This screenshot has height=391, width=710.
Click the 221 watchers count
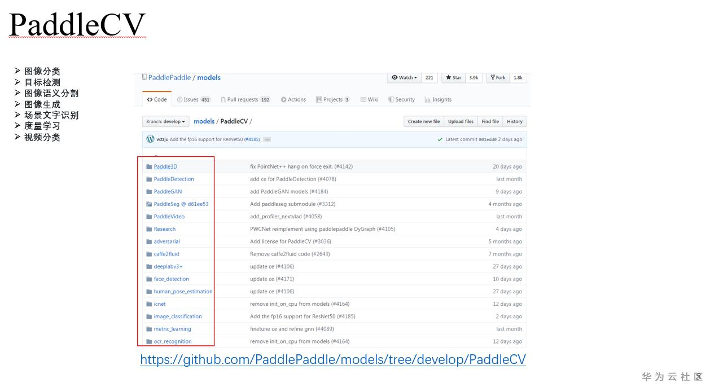pyautogui.click(x=429, y=78)
